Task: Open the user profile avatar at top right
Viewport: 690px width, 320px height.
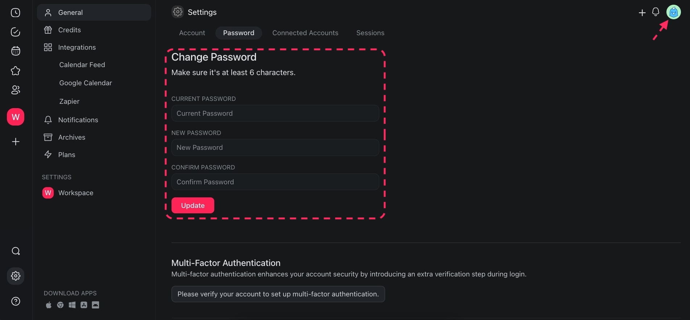Action: pos(674,12)
